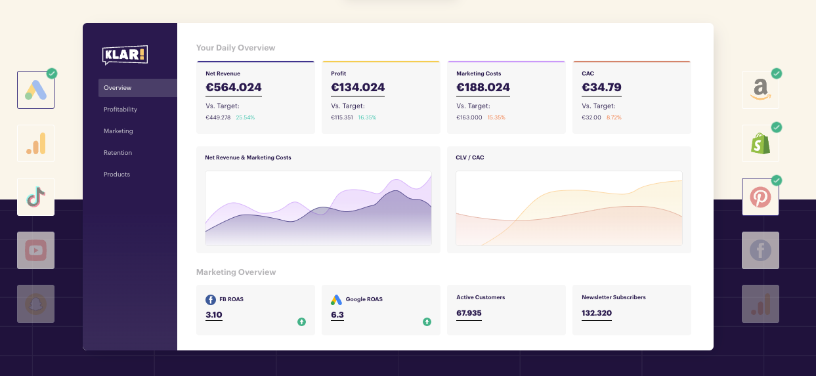Open the Net Revenue €564.024 card
Screen dimensions: 816x376
(255, 98)
